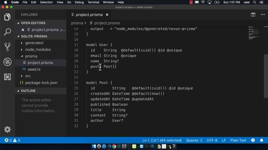Open the Source Control view
This screenshot has width=268, height=150.
8,47
